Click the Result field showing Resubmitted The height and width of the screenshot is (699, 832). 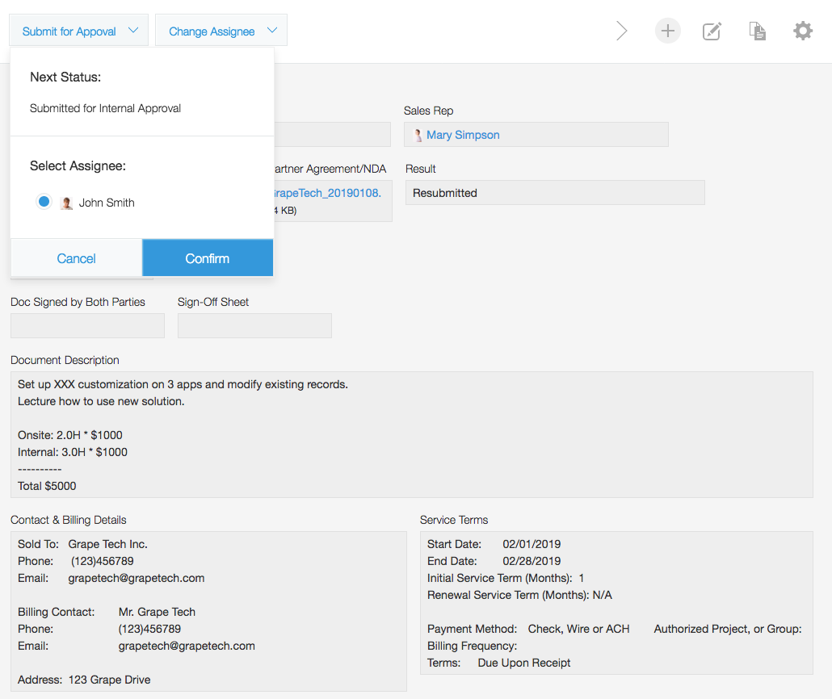pos(554,193)
